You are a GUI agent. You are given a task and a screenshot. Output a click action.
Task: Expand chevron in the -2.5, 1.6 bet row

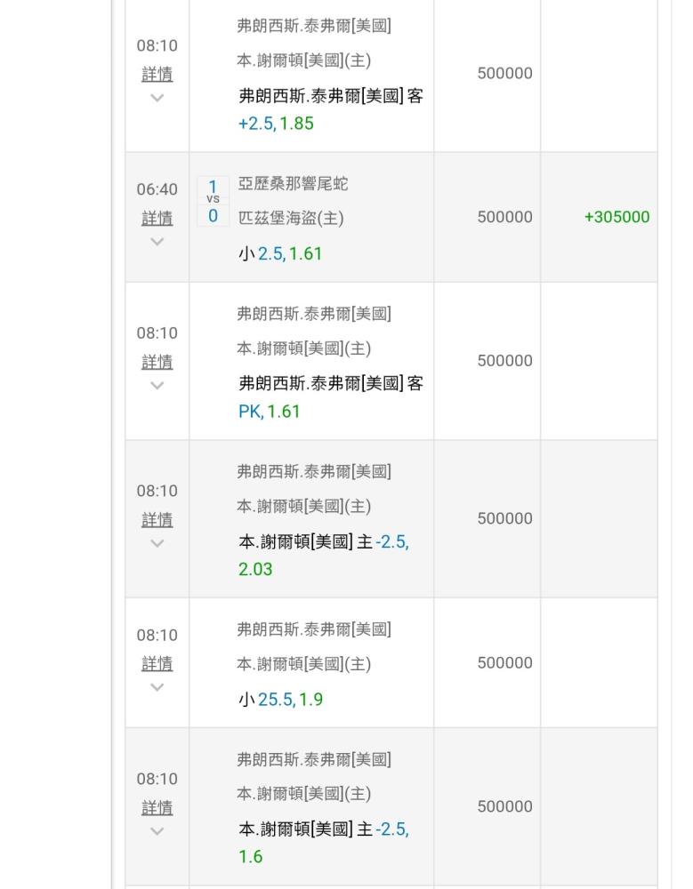click(157, 832)
